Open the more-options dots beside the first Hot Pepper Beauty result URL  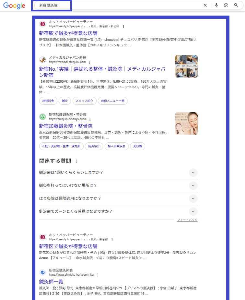point(123,26)
